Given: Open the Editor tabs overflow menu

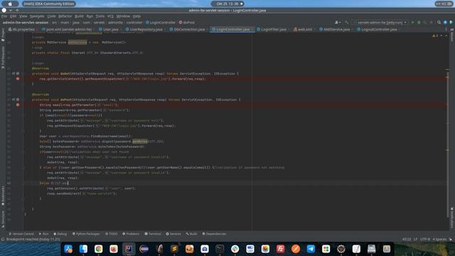Looking at the screenshot, I should pyautogui.click(x=446, y=29).
